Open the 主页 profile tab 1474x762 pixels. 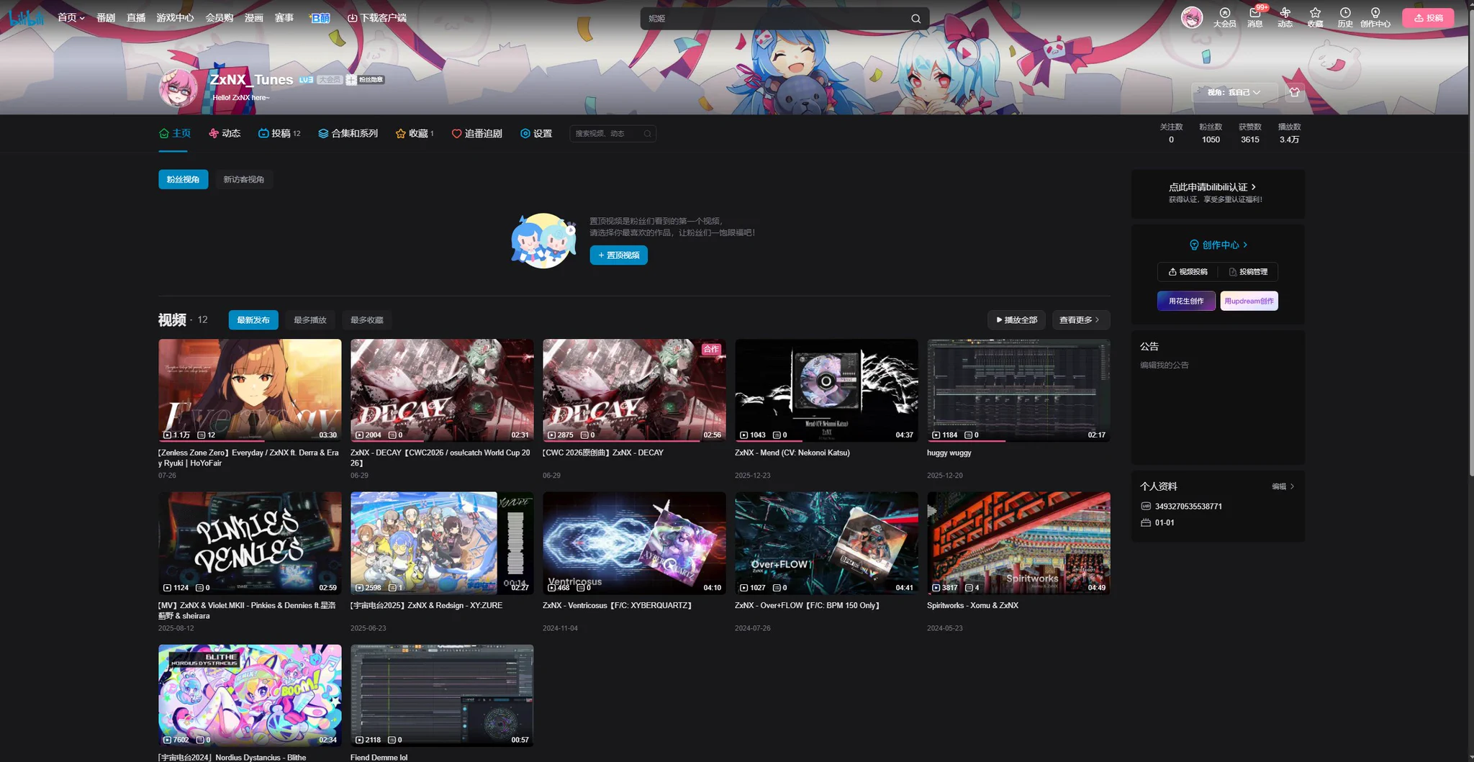pyautogui.click(x=175, y=134)
